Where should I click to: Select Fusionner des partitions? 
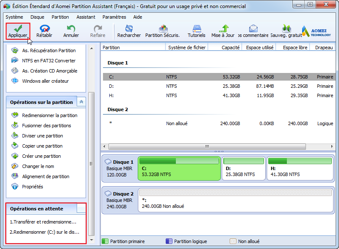(41, 126)
